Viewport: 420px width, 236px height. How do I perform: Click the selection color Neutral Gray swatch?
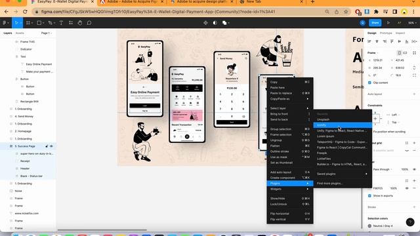369,226
